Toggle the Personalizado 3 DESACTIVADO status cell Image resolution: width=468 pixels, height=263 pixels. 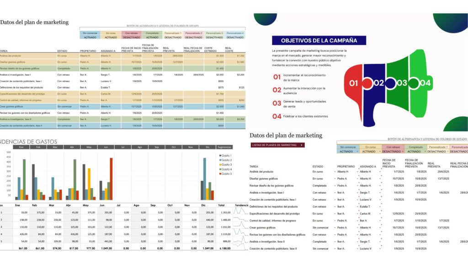[214, 37]
